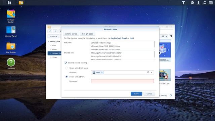215x121 pixels.
Task: Select the demo_site root label
Action: pyautogui.click(x=55, y=41)
